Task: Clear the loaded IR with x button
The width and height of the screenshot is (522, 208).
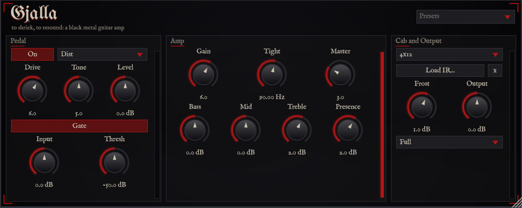Action: [495, 70]
